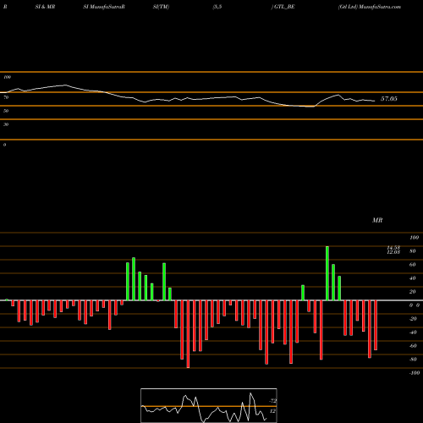Click the 12 label in mini chart
Image resolution: width=423 pixels, height=423 pixels.
[x=272, y=411]
